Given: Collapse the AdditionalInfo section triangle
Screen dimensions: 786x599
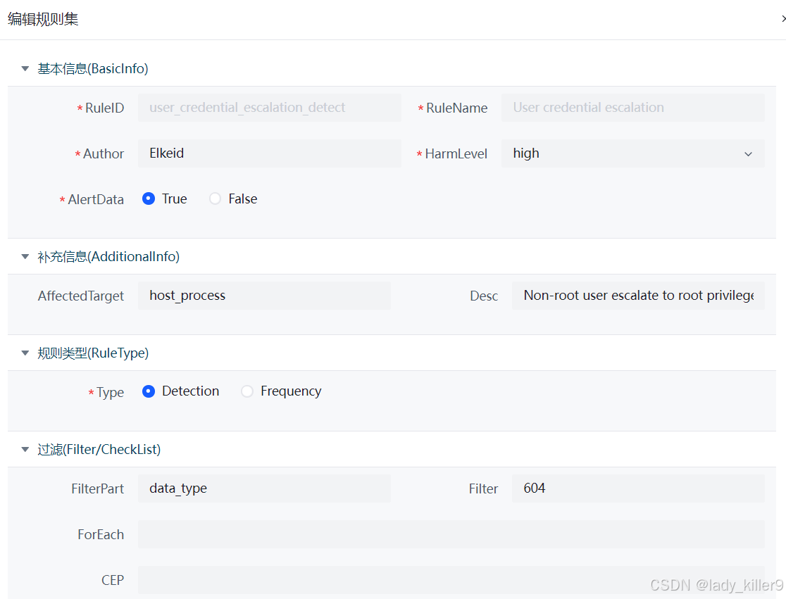Looking at the screenshot, I should [x=25, y=257].
